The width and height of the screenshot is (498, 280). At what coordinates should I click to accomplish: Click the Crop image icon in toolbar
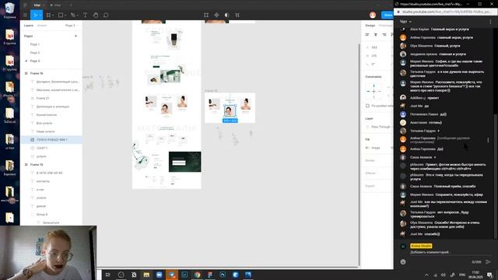click(206, 15)
